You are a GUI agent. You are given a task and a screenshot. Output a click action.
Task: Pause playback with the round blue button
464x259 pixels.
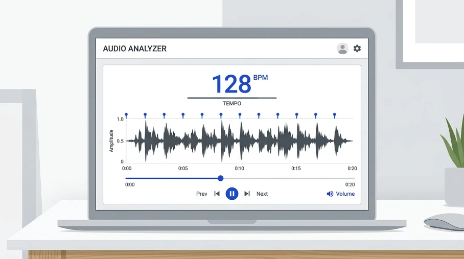click(232, 194)
